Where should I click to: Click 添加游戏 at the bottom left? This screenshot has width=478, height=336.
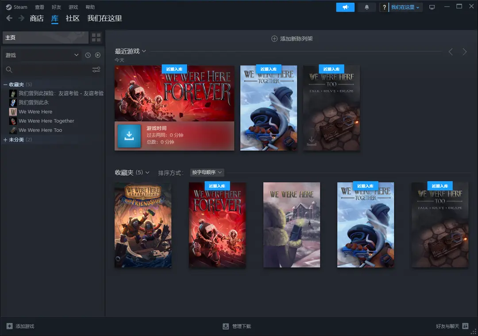(20, 326)
